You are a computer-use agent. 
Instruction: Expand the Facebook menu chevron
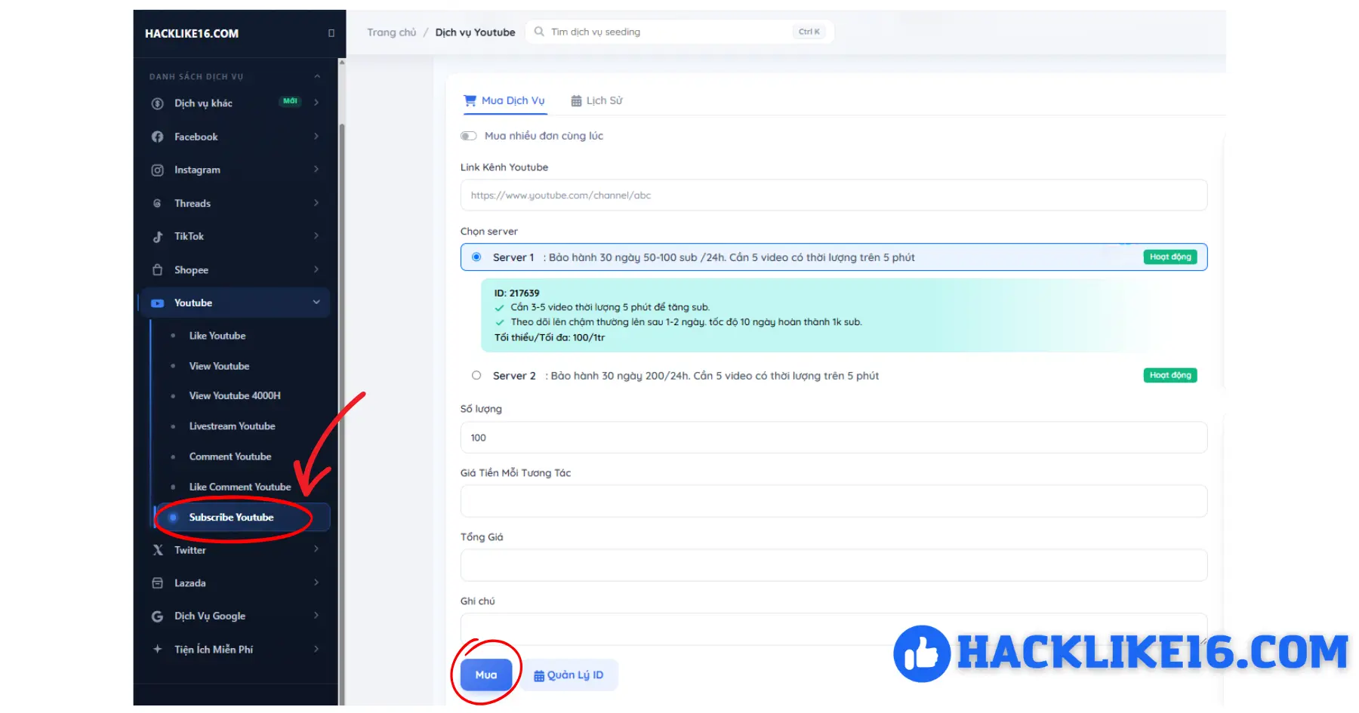[316, 136]
